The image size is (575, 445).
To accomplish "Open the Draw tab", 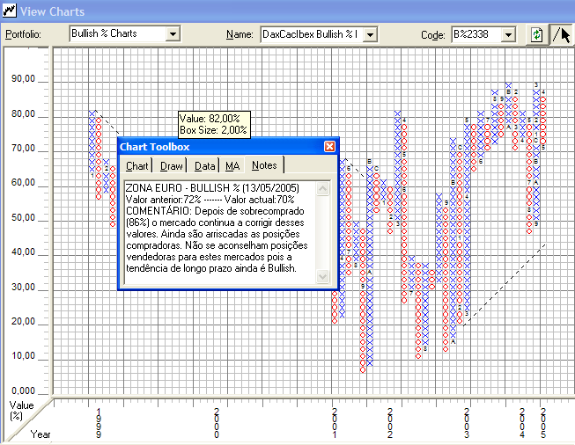I will 172,165.
